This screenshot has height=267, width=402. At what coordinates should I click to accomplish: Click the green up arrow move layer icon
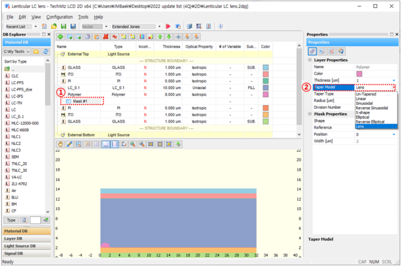[160, 37]
